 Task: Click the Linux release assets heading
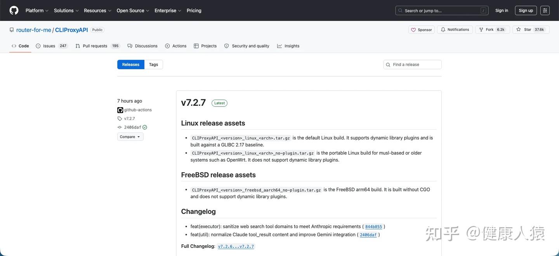coord(213,123)
